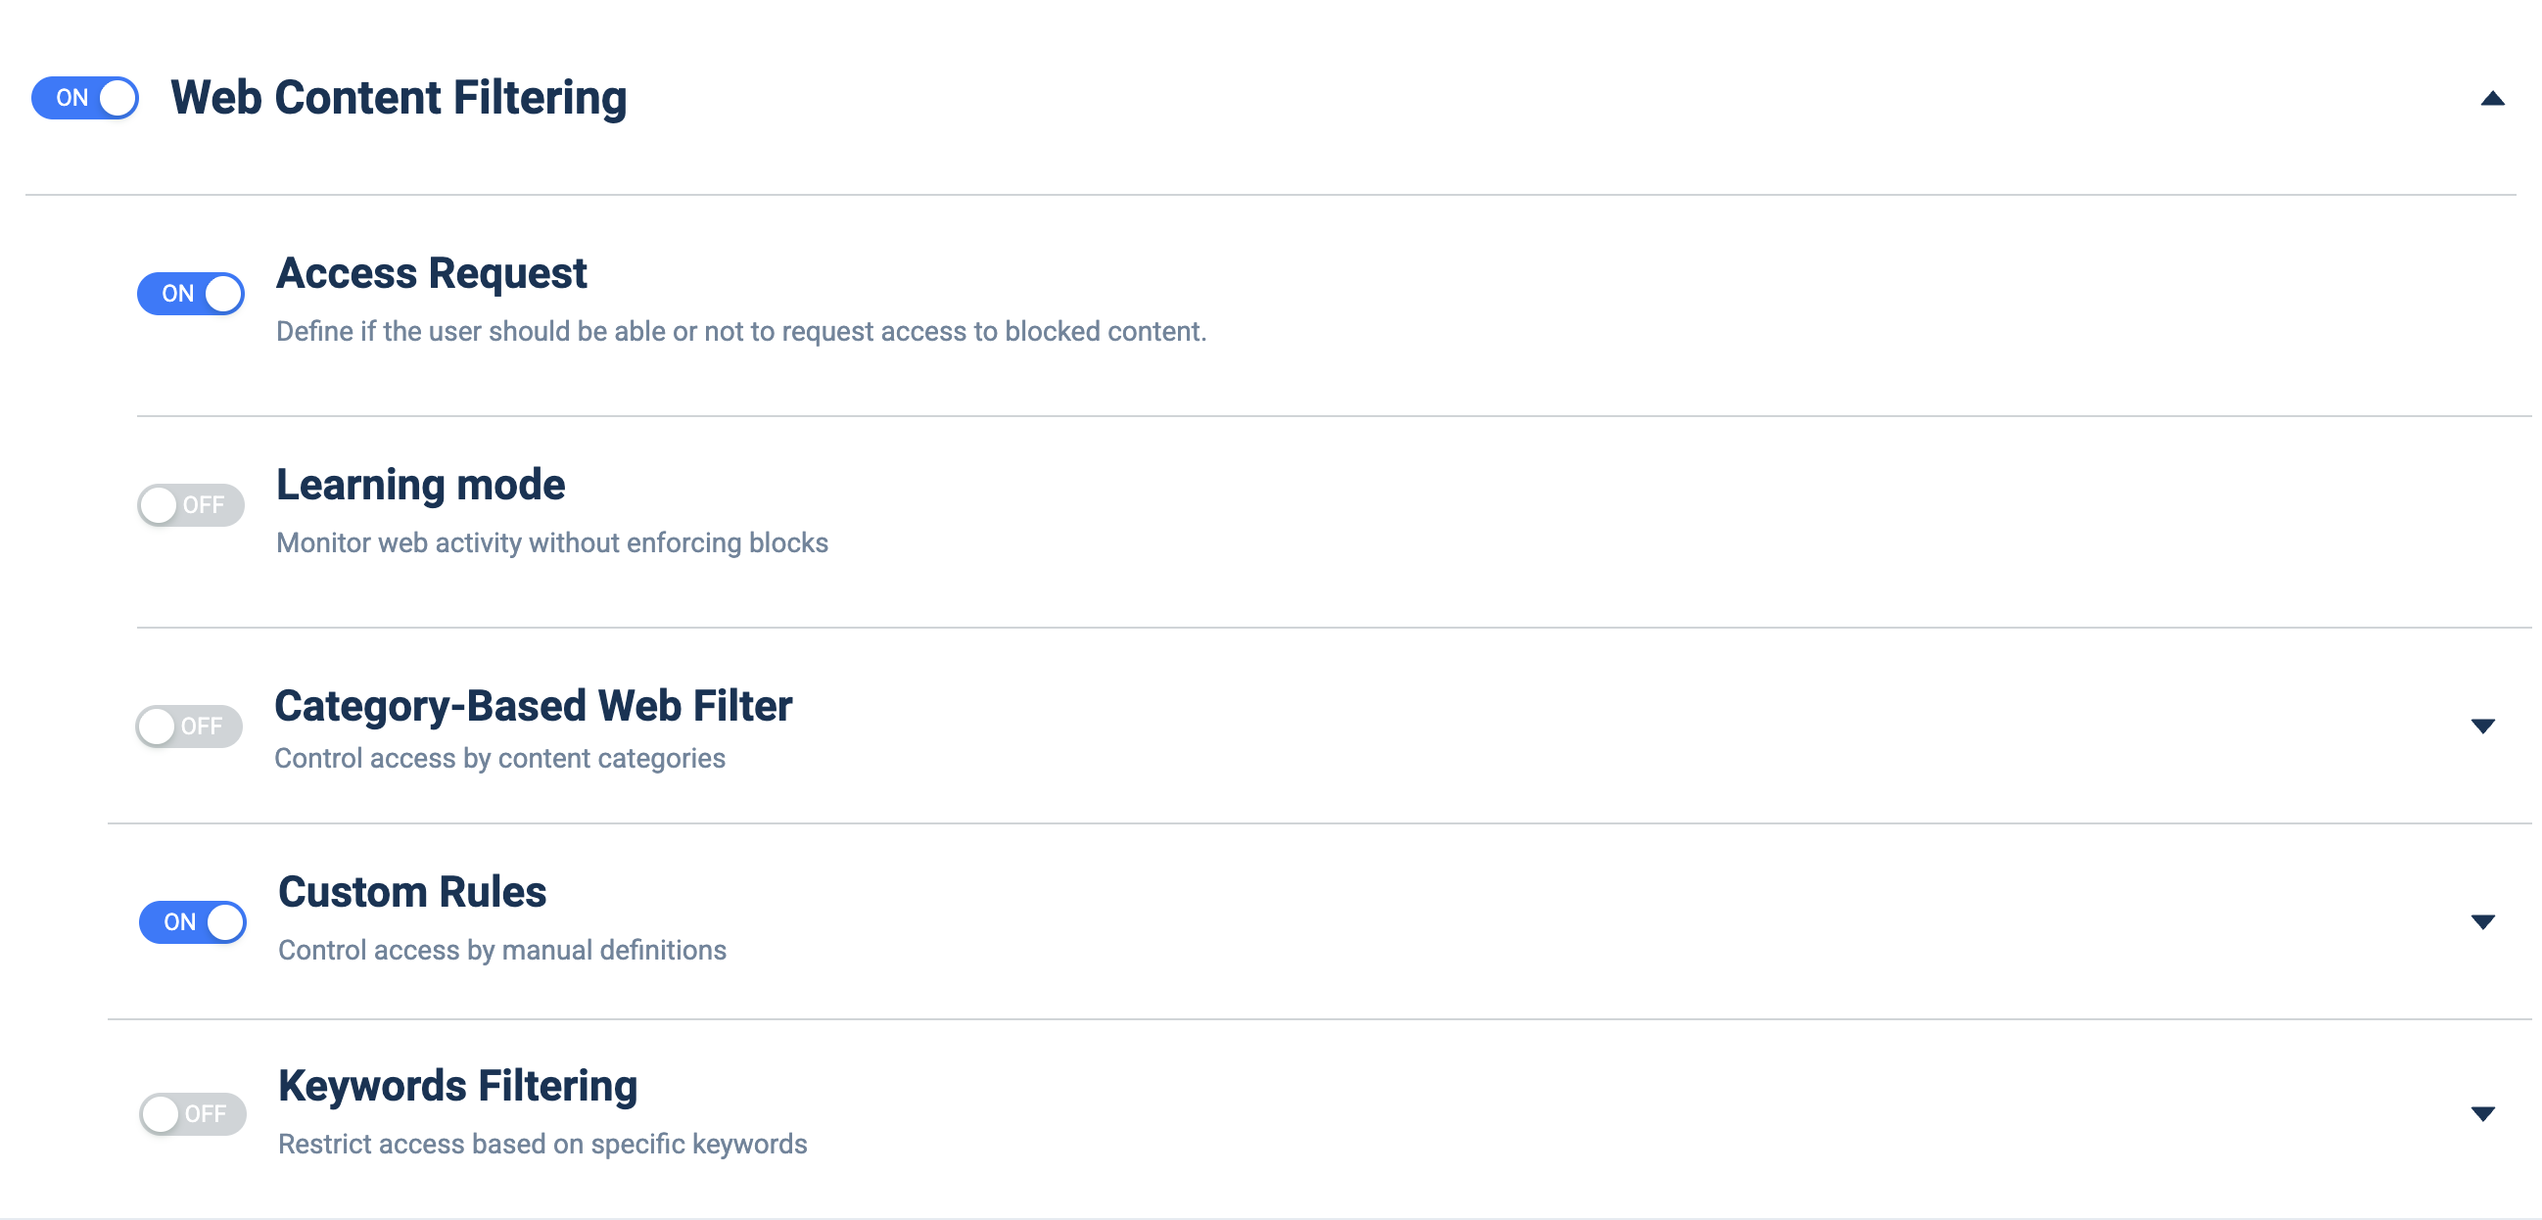Click 'Control access by content categories' description

click(500, 758)
